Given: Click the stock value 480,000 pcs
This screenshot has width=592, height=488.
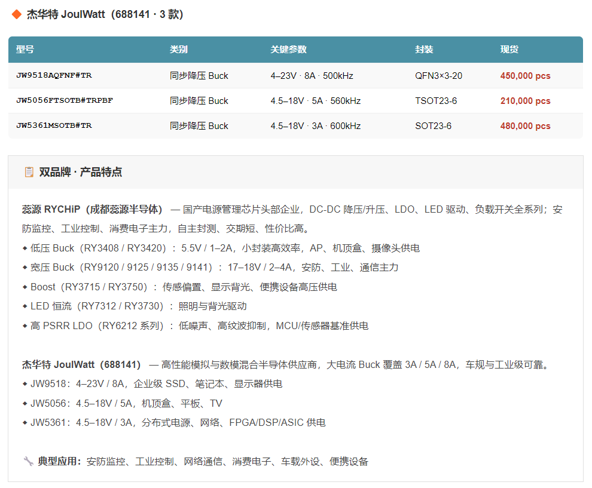Looking at the screenshot, I should [x=526, y=126].
